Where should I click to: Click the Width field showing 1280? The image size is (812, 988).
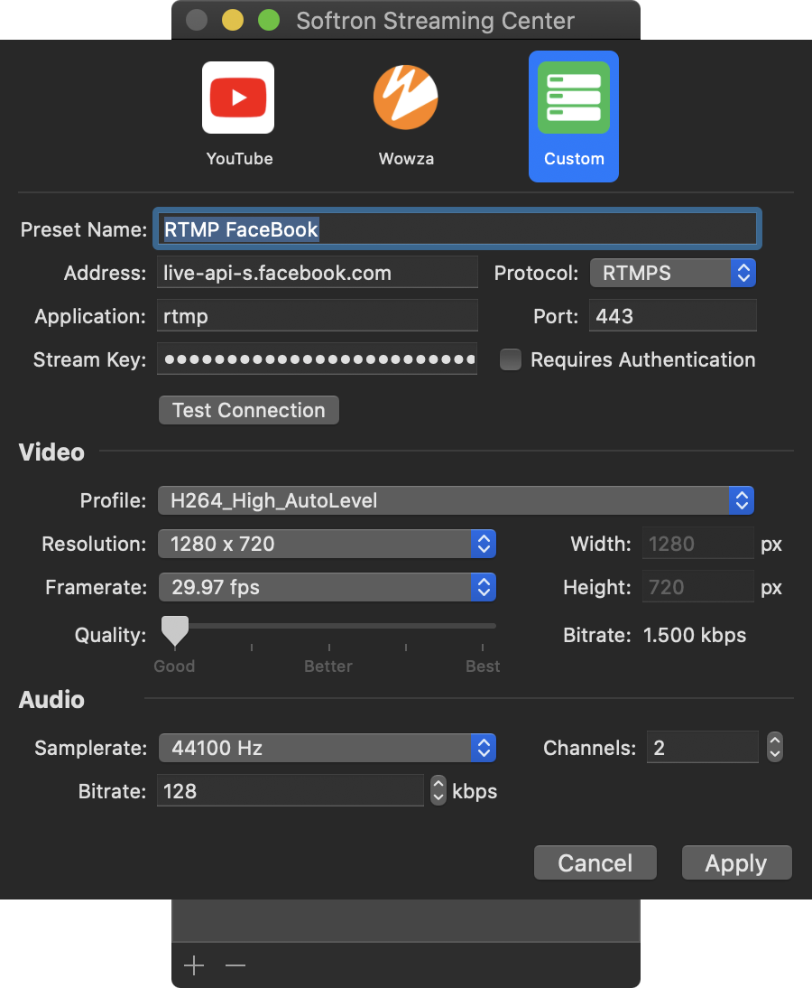697,544
